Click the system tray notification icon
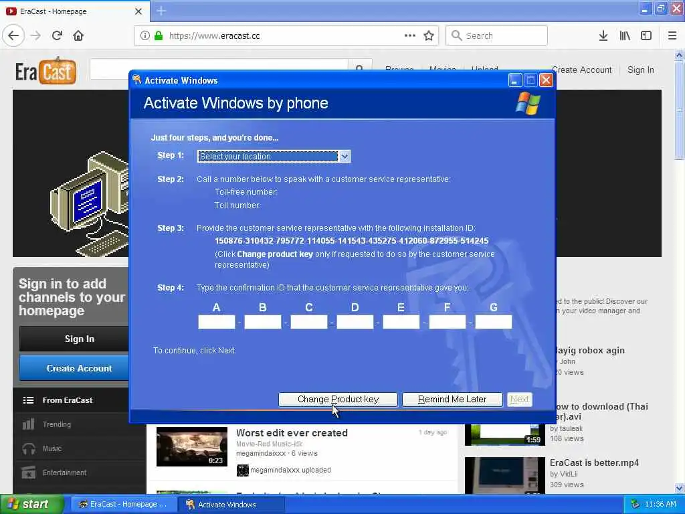This screenshot has width=685, height=514. pyautogui.click(x=635, y=505)
